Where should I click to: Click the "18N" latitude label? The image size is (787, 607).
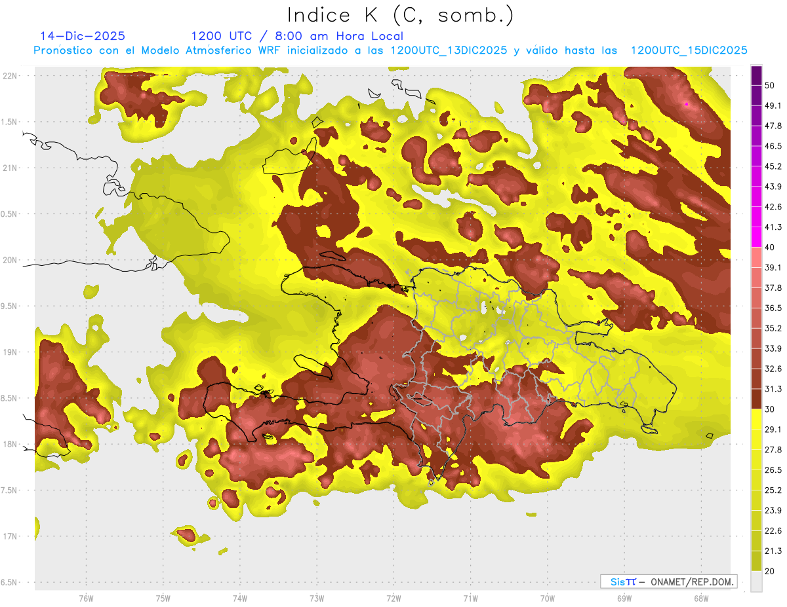(x=10, y=444)
